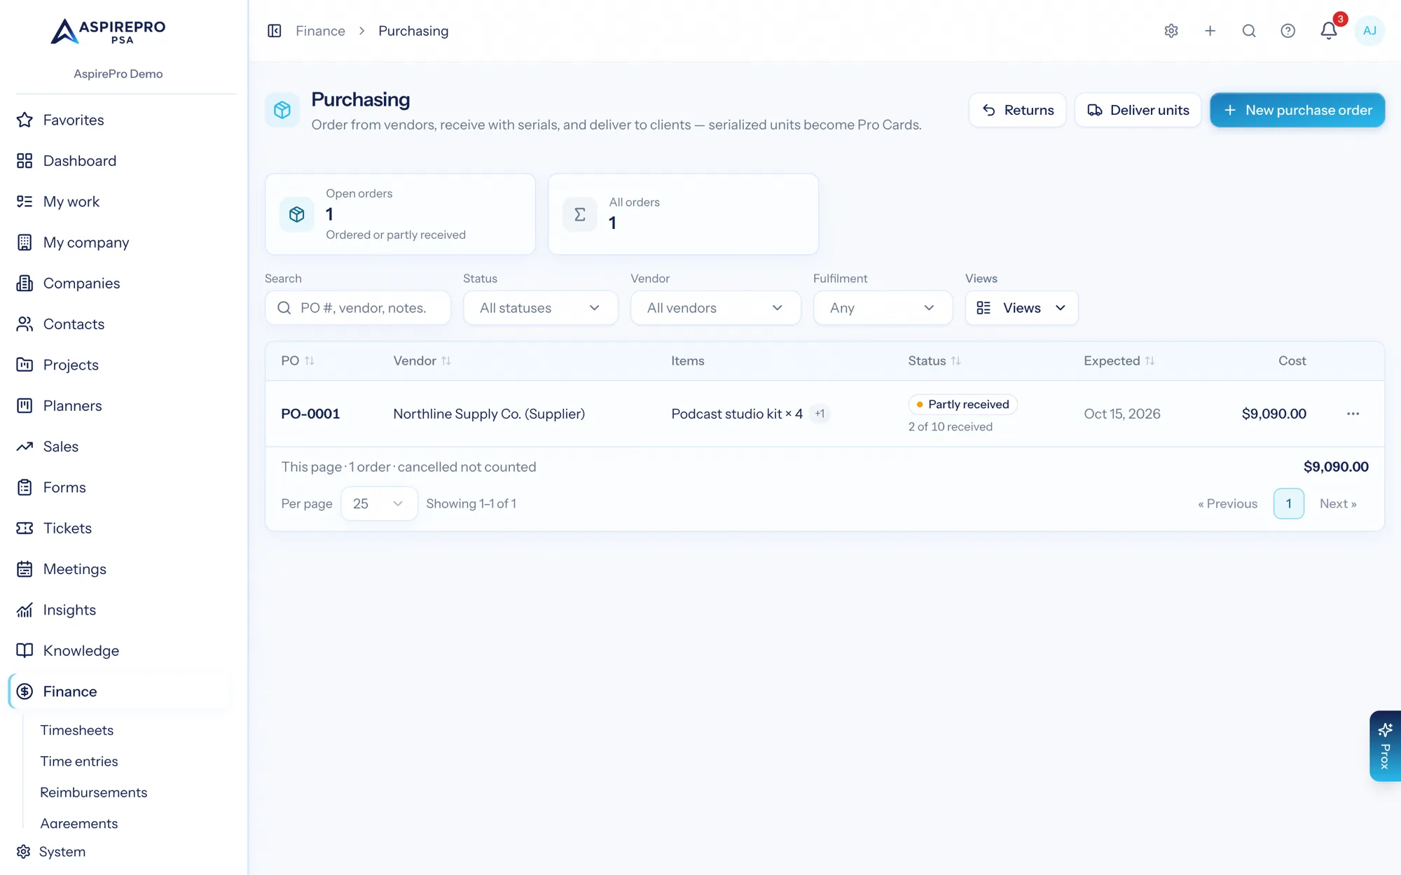Viewport: 1401px width, 875px height.
Task: Click the Purchasing page cube icon
Action: [282, 110]
